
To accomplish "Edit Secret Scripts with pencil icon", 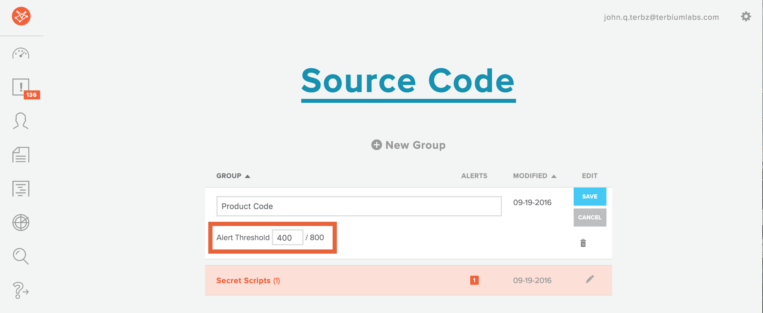I will 589,279.
